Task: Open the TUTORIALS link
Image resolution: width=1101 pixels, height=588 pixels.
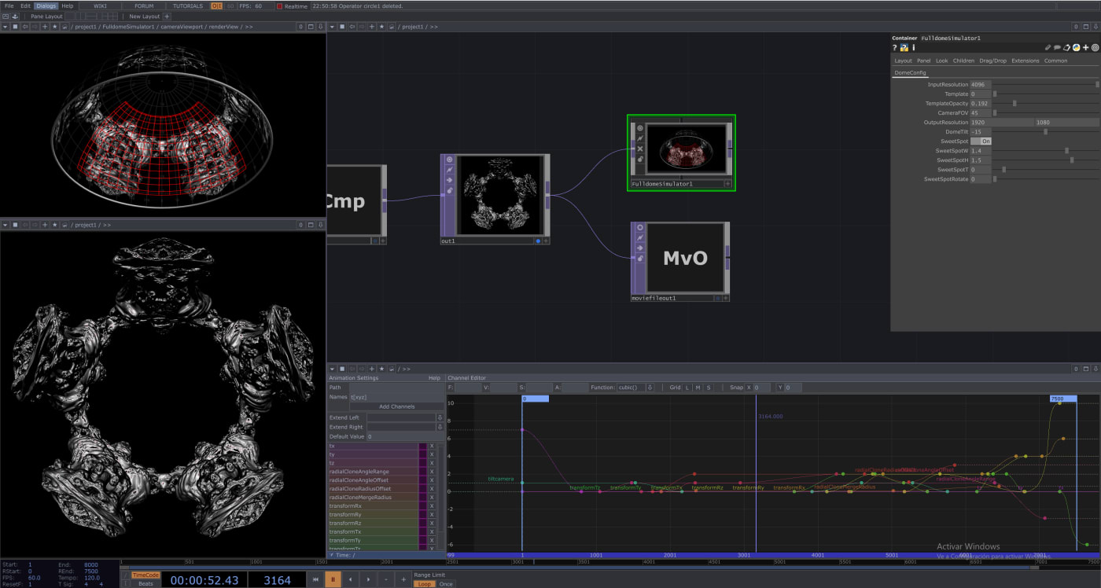Action: 187,6
